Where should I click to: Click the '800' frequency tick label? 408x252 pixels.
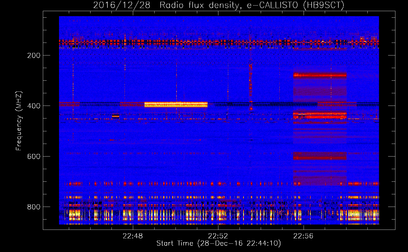[x=34, y=207]
